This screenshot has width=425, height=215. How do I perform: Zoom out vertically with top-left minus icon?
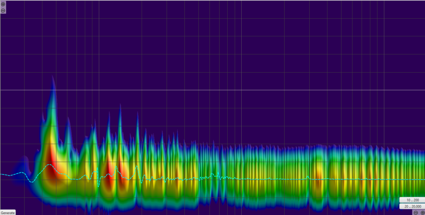(3, 10)
